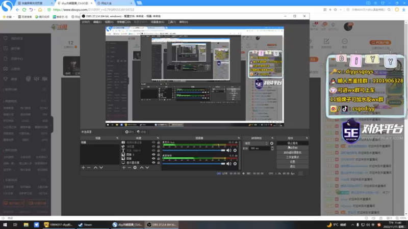Viewport: 408px width, 229px height.
Task: Add a new source with the plus icon
Action: click(124, 168)
